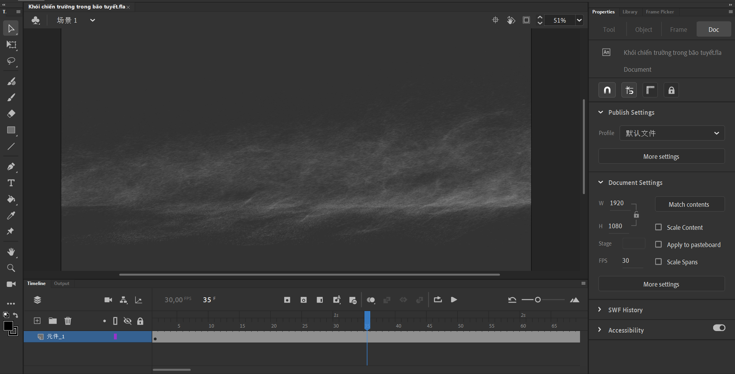Check Apply to pasteboard option
This screenshot has height=374, width=735.
pyautogui.click(x=658, y=244)
